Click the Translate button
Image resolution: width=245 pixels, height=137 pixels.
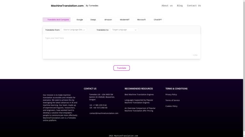(122, 68)
